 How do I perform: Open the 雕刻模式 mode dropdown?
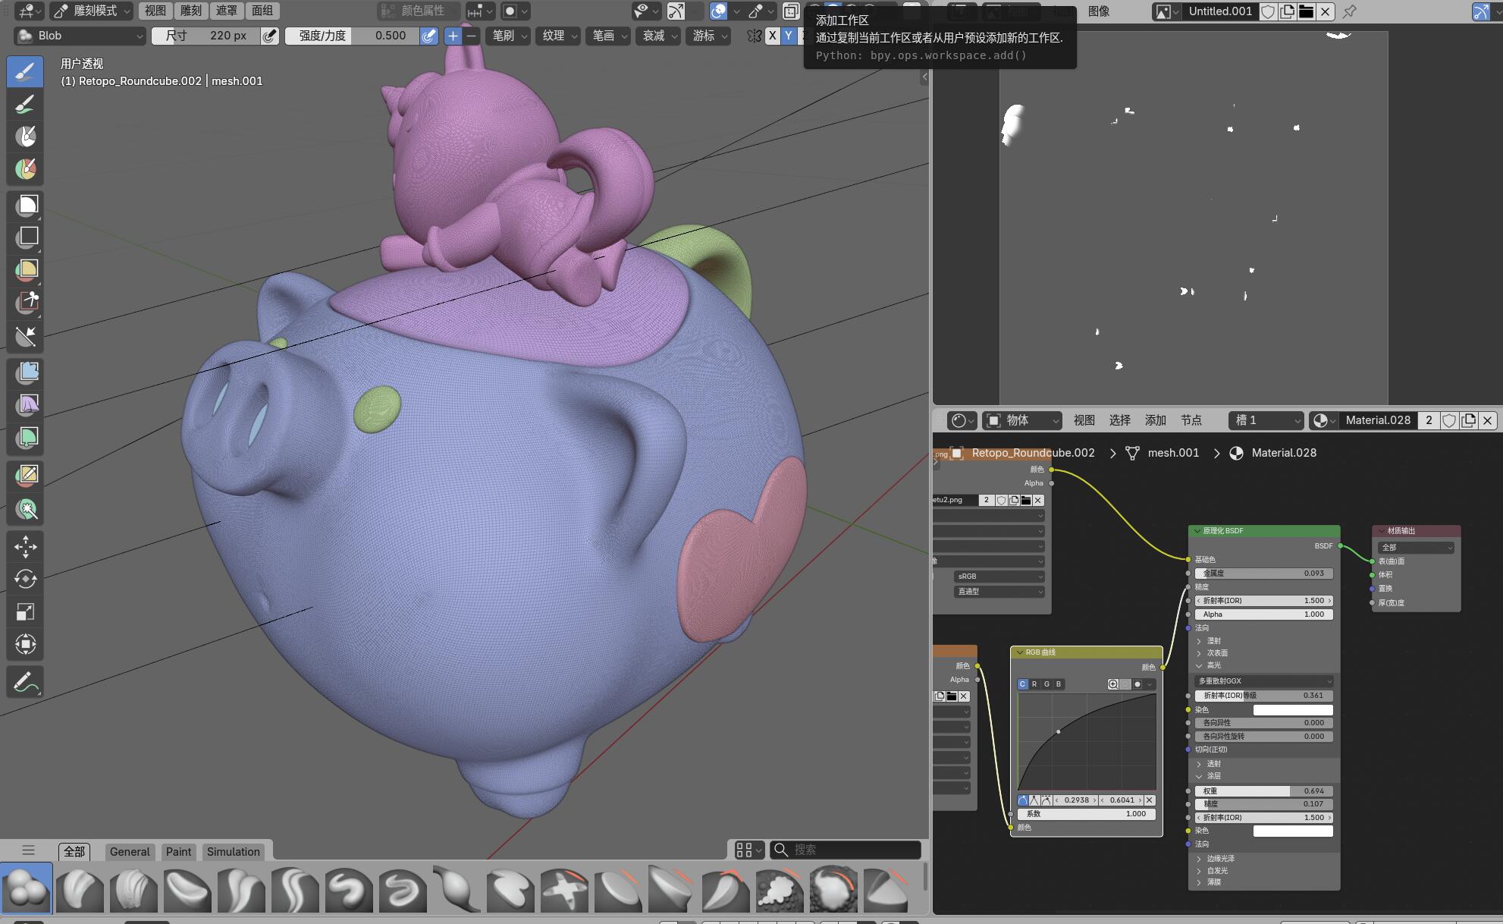pos(93,11)
